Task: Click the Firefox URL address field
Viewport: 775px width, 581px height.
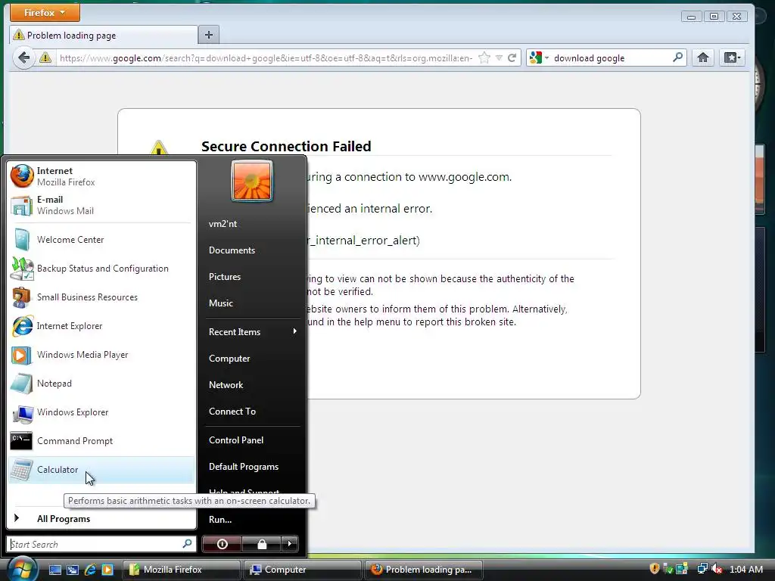Action: (x=266, y=57)
